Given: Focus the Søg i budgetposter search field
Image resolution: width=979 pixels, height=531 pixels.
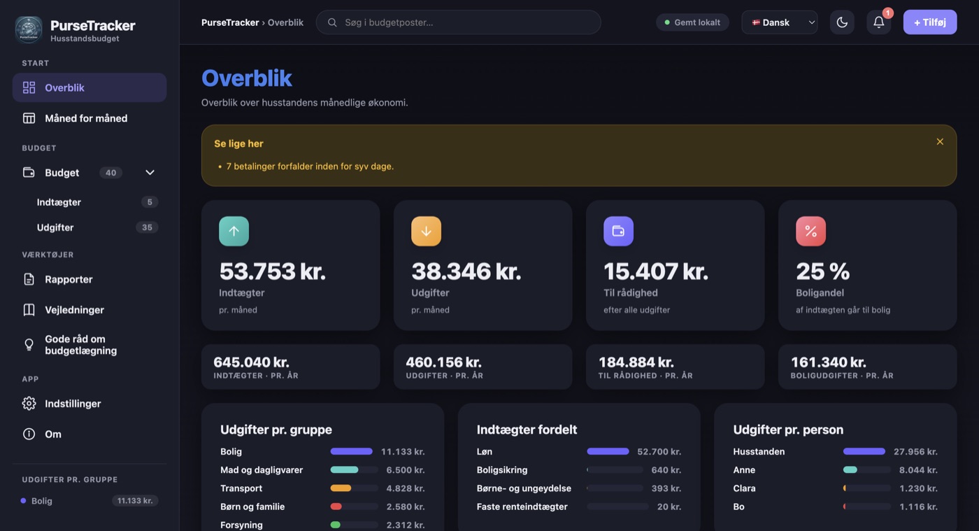Looking at the screenshot, I should [x=459, y=22].
